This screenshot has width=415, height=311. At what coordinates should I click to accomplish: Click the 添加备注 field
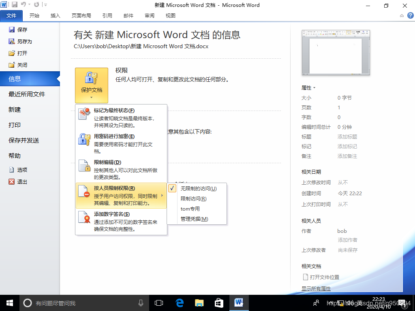coord(347,156)
